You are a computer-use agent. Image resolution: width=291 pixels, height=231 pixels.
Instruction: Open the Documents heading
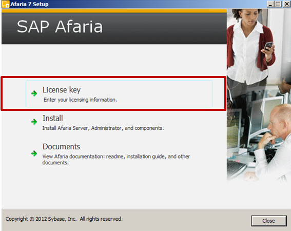point(61,147)
